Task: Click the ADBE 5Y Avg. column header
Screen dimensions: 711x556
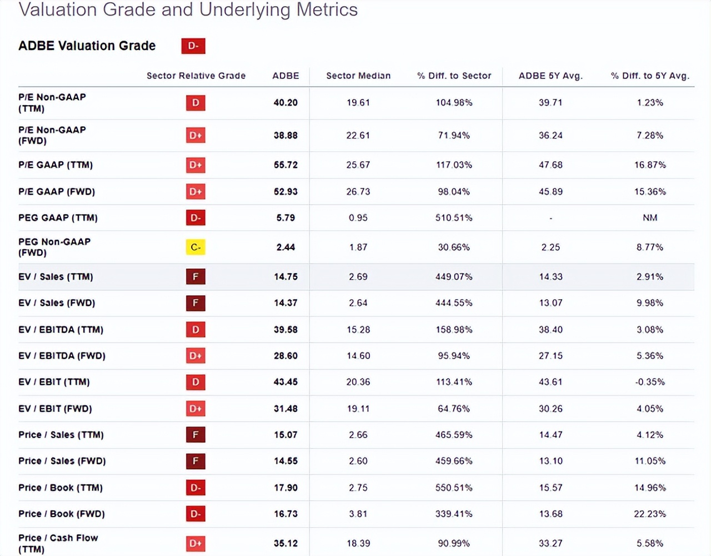Action: pyautogui.click(x=550, y=76)
